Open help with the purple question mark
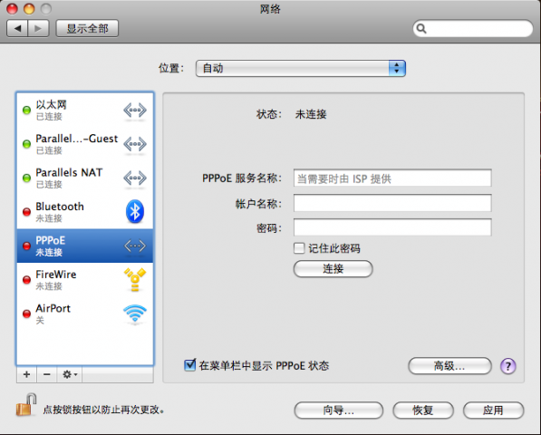 507,366
